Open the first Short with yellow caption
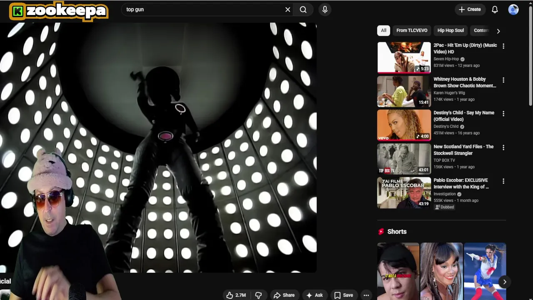The image size is (533, 300). point(398,271)
